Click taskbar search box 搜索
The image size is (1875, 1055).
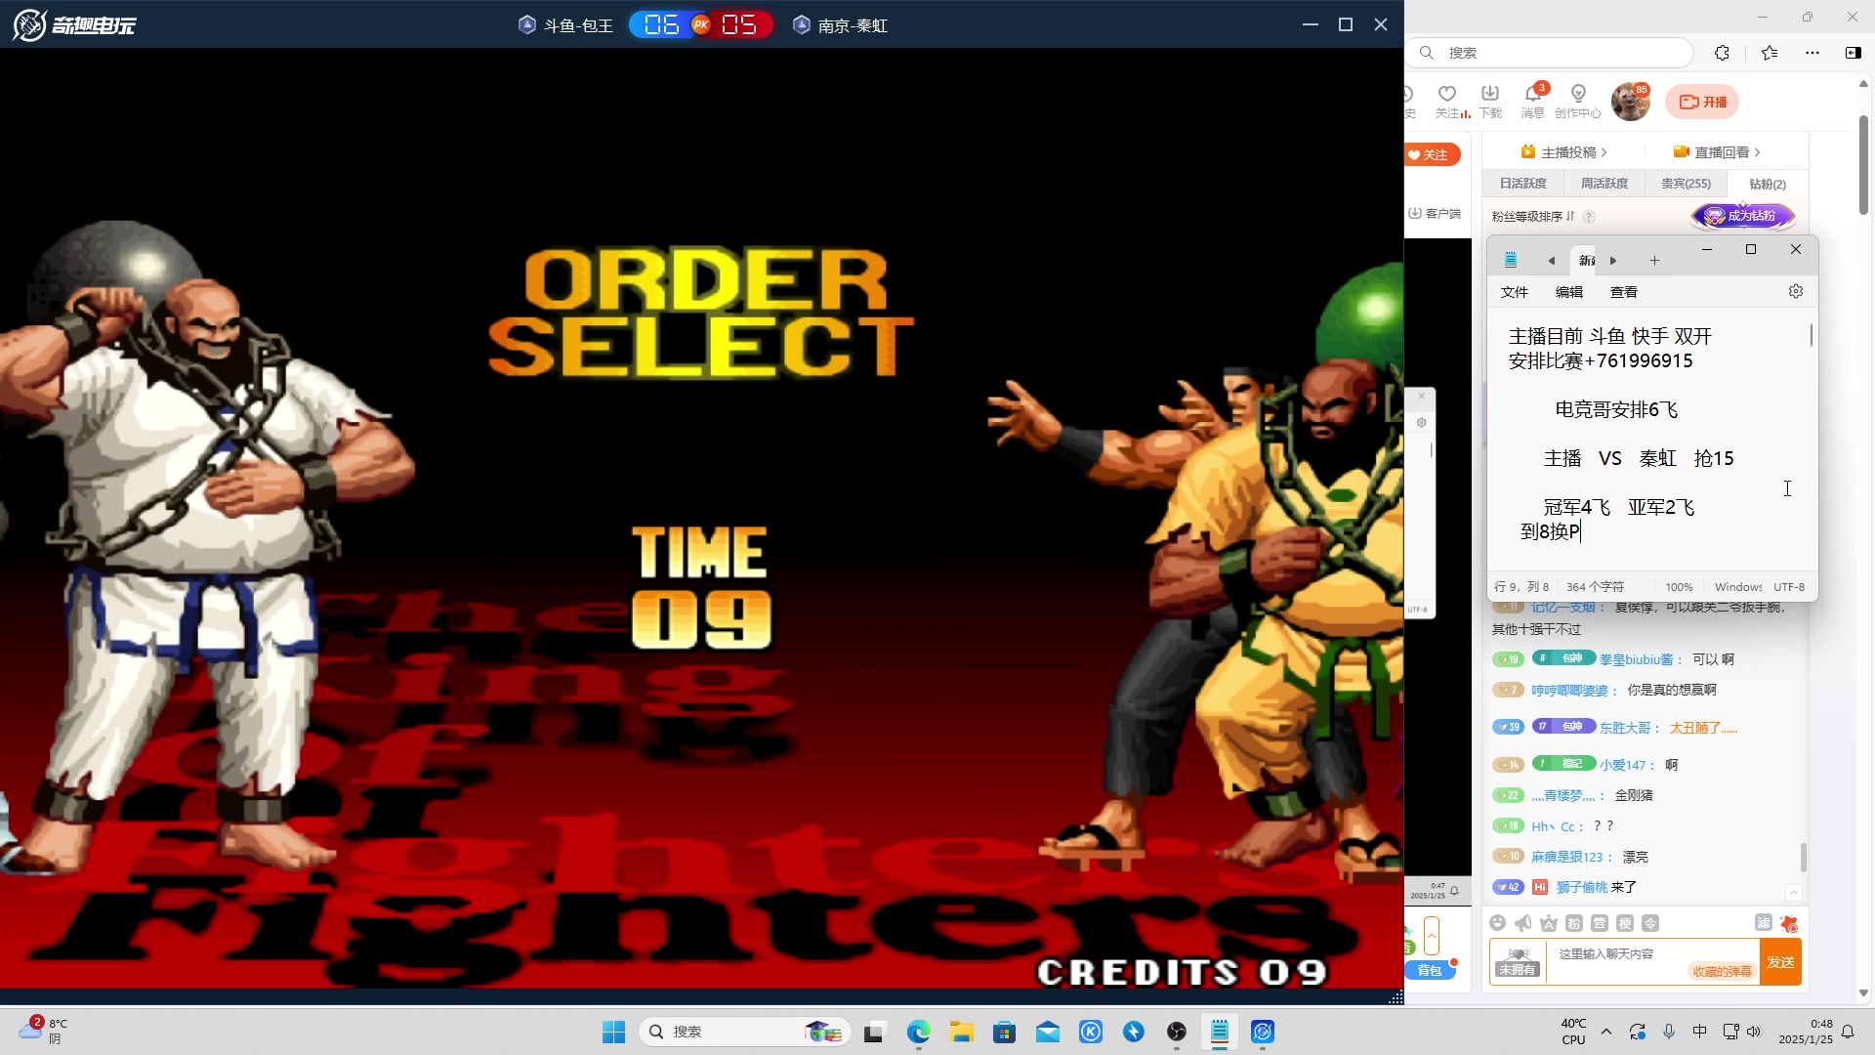coord(744,1032)
